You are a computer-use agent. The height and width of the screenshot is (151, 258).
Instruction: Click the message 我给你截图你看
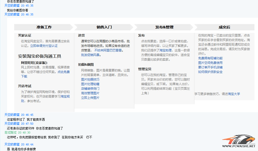coord(17,10)
